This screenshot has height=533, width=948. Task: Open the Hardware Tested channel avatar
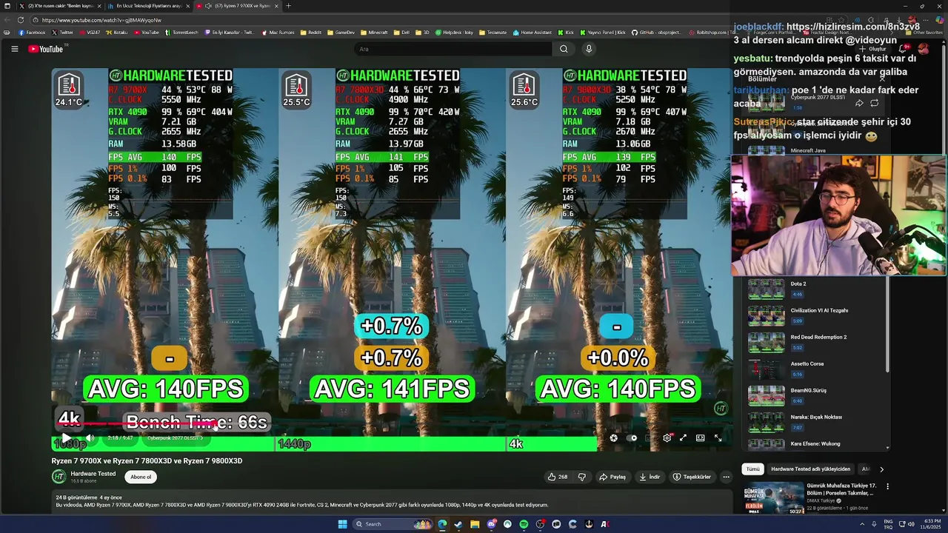click(59, 477)
